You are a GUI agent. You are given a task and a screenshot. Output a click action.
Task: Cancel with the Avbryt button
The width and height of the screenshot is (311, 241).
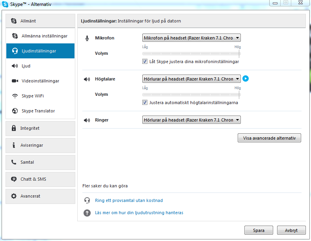[x=291, y=230]
